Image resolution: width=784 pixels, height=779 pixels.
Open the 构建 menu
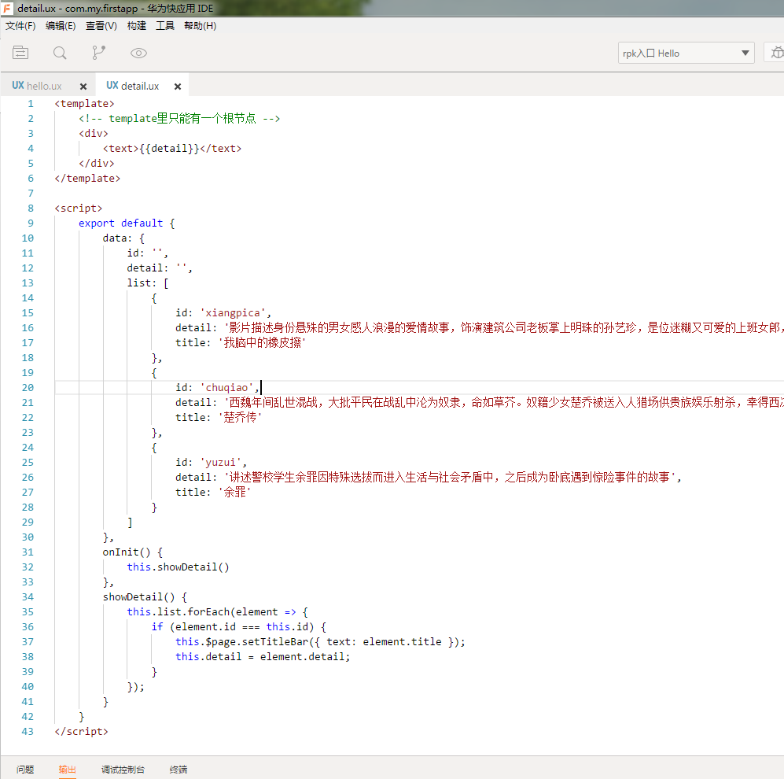point(137,26)
